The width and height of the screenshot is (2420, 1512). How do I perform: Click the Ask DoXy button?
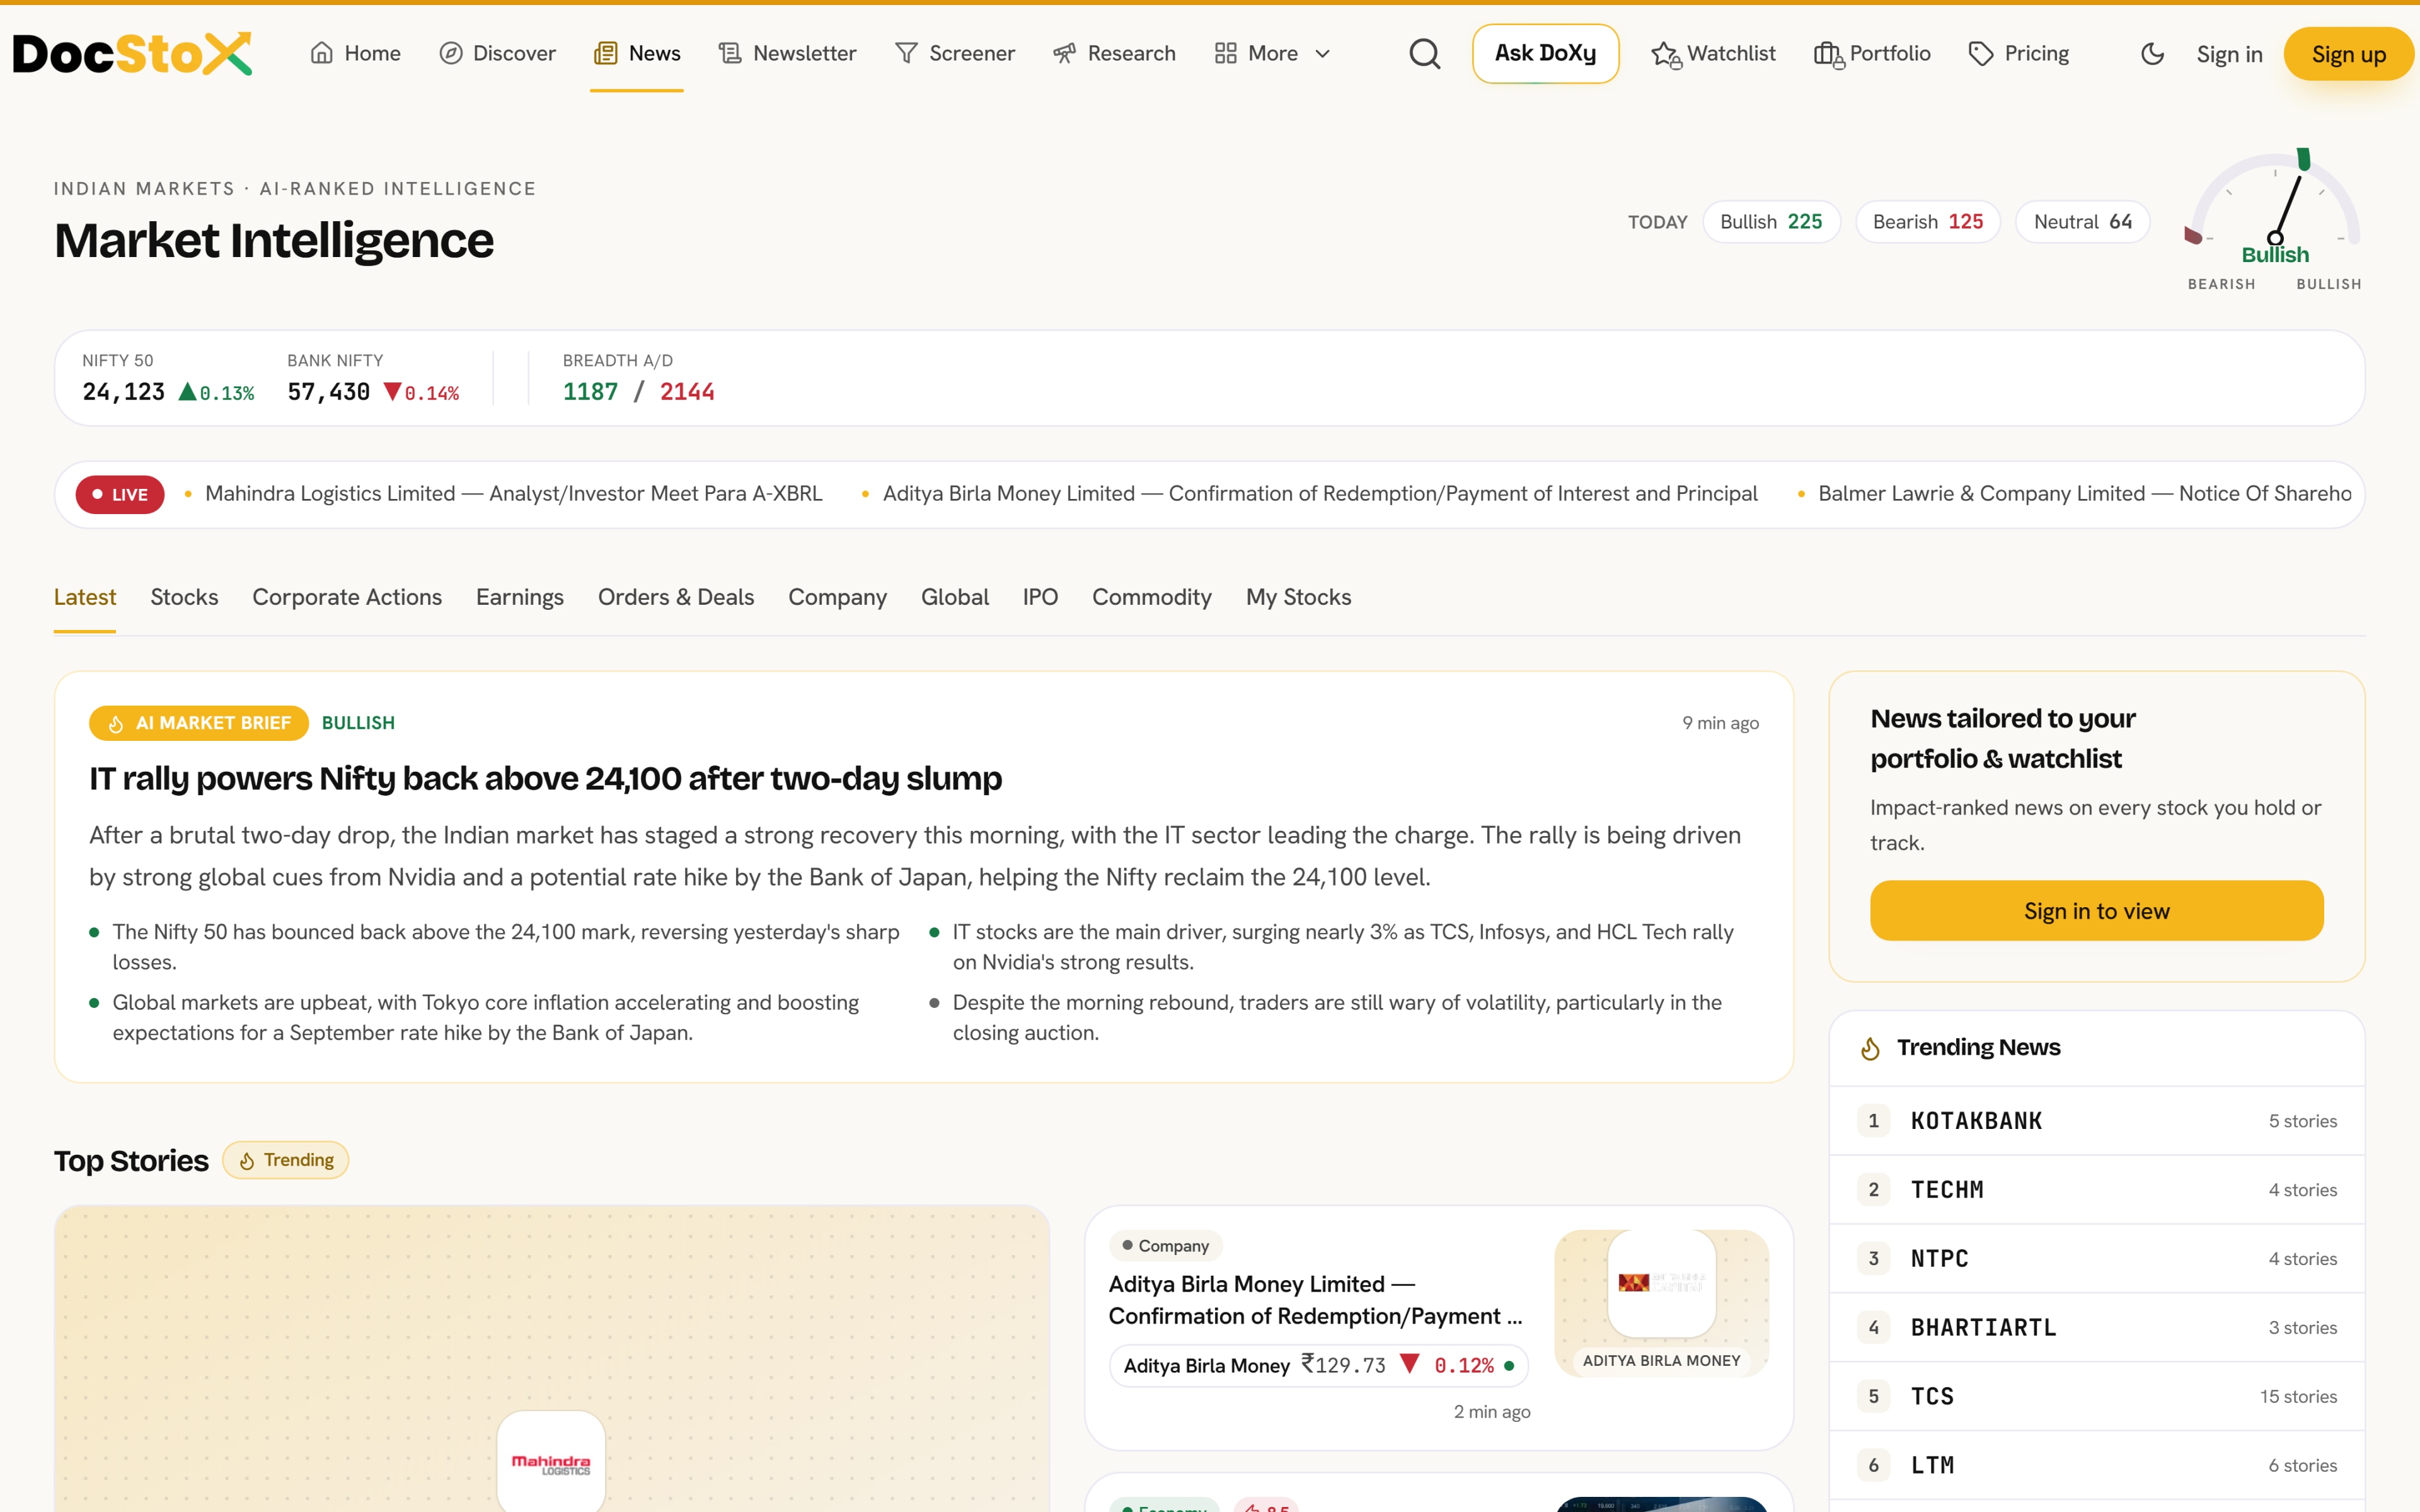[x=1545, y=54]
